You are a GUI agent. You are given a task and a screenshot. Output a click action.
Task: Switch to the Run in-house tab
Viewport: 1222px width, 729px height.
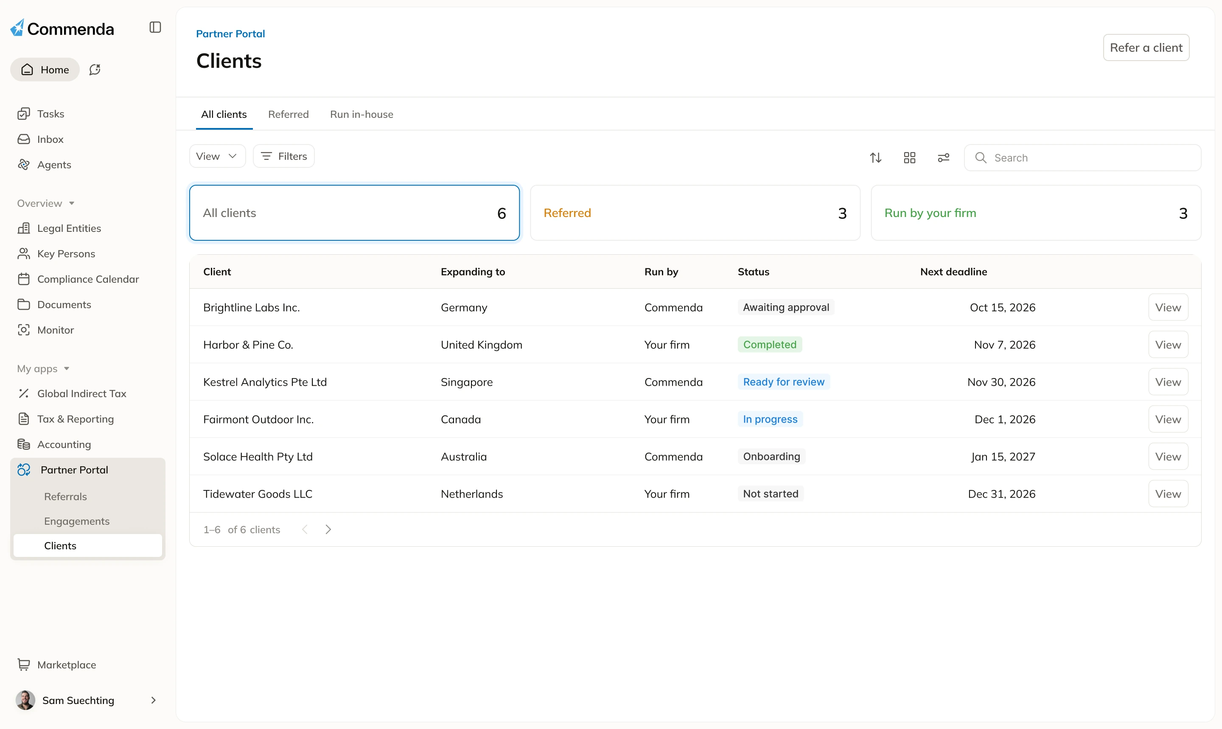pos(362,114)
